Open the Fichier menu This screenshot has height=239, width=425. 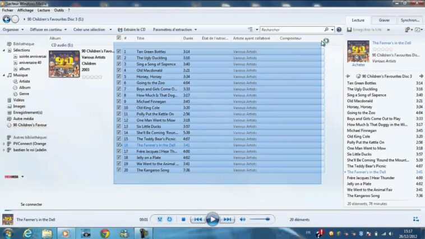8,10
